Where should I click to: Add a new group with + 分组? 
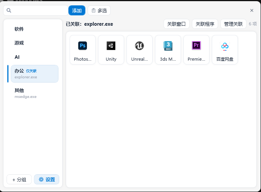(19, 179)
